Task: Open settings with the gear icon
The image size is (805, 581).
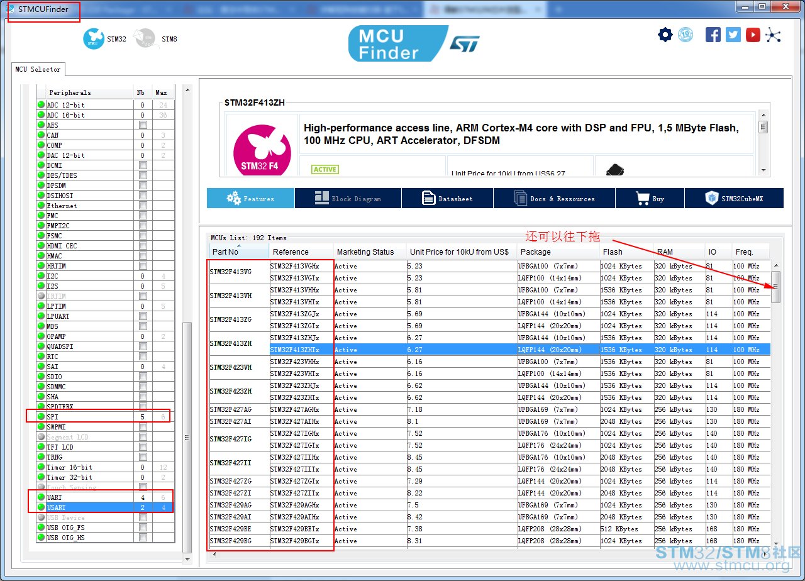Action: pos(665,35)
